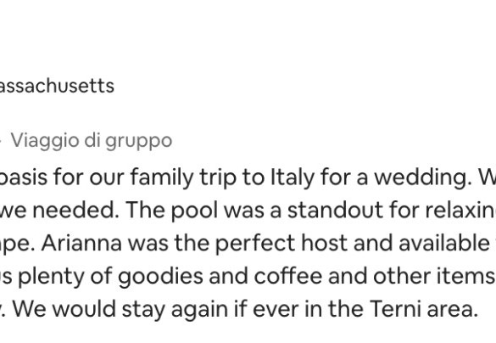Click the word 'Terni' in the last line
The height and width of the screenshot is (343, 496).
point(395,309)
